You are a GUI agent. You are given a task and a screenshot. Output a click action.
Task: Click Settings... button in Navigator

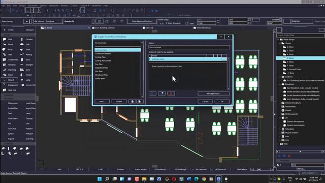(x=300, y=169)
